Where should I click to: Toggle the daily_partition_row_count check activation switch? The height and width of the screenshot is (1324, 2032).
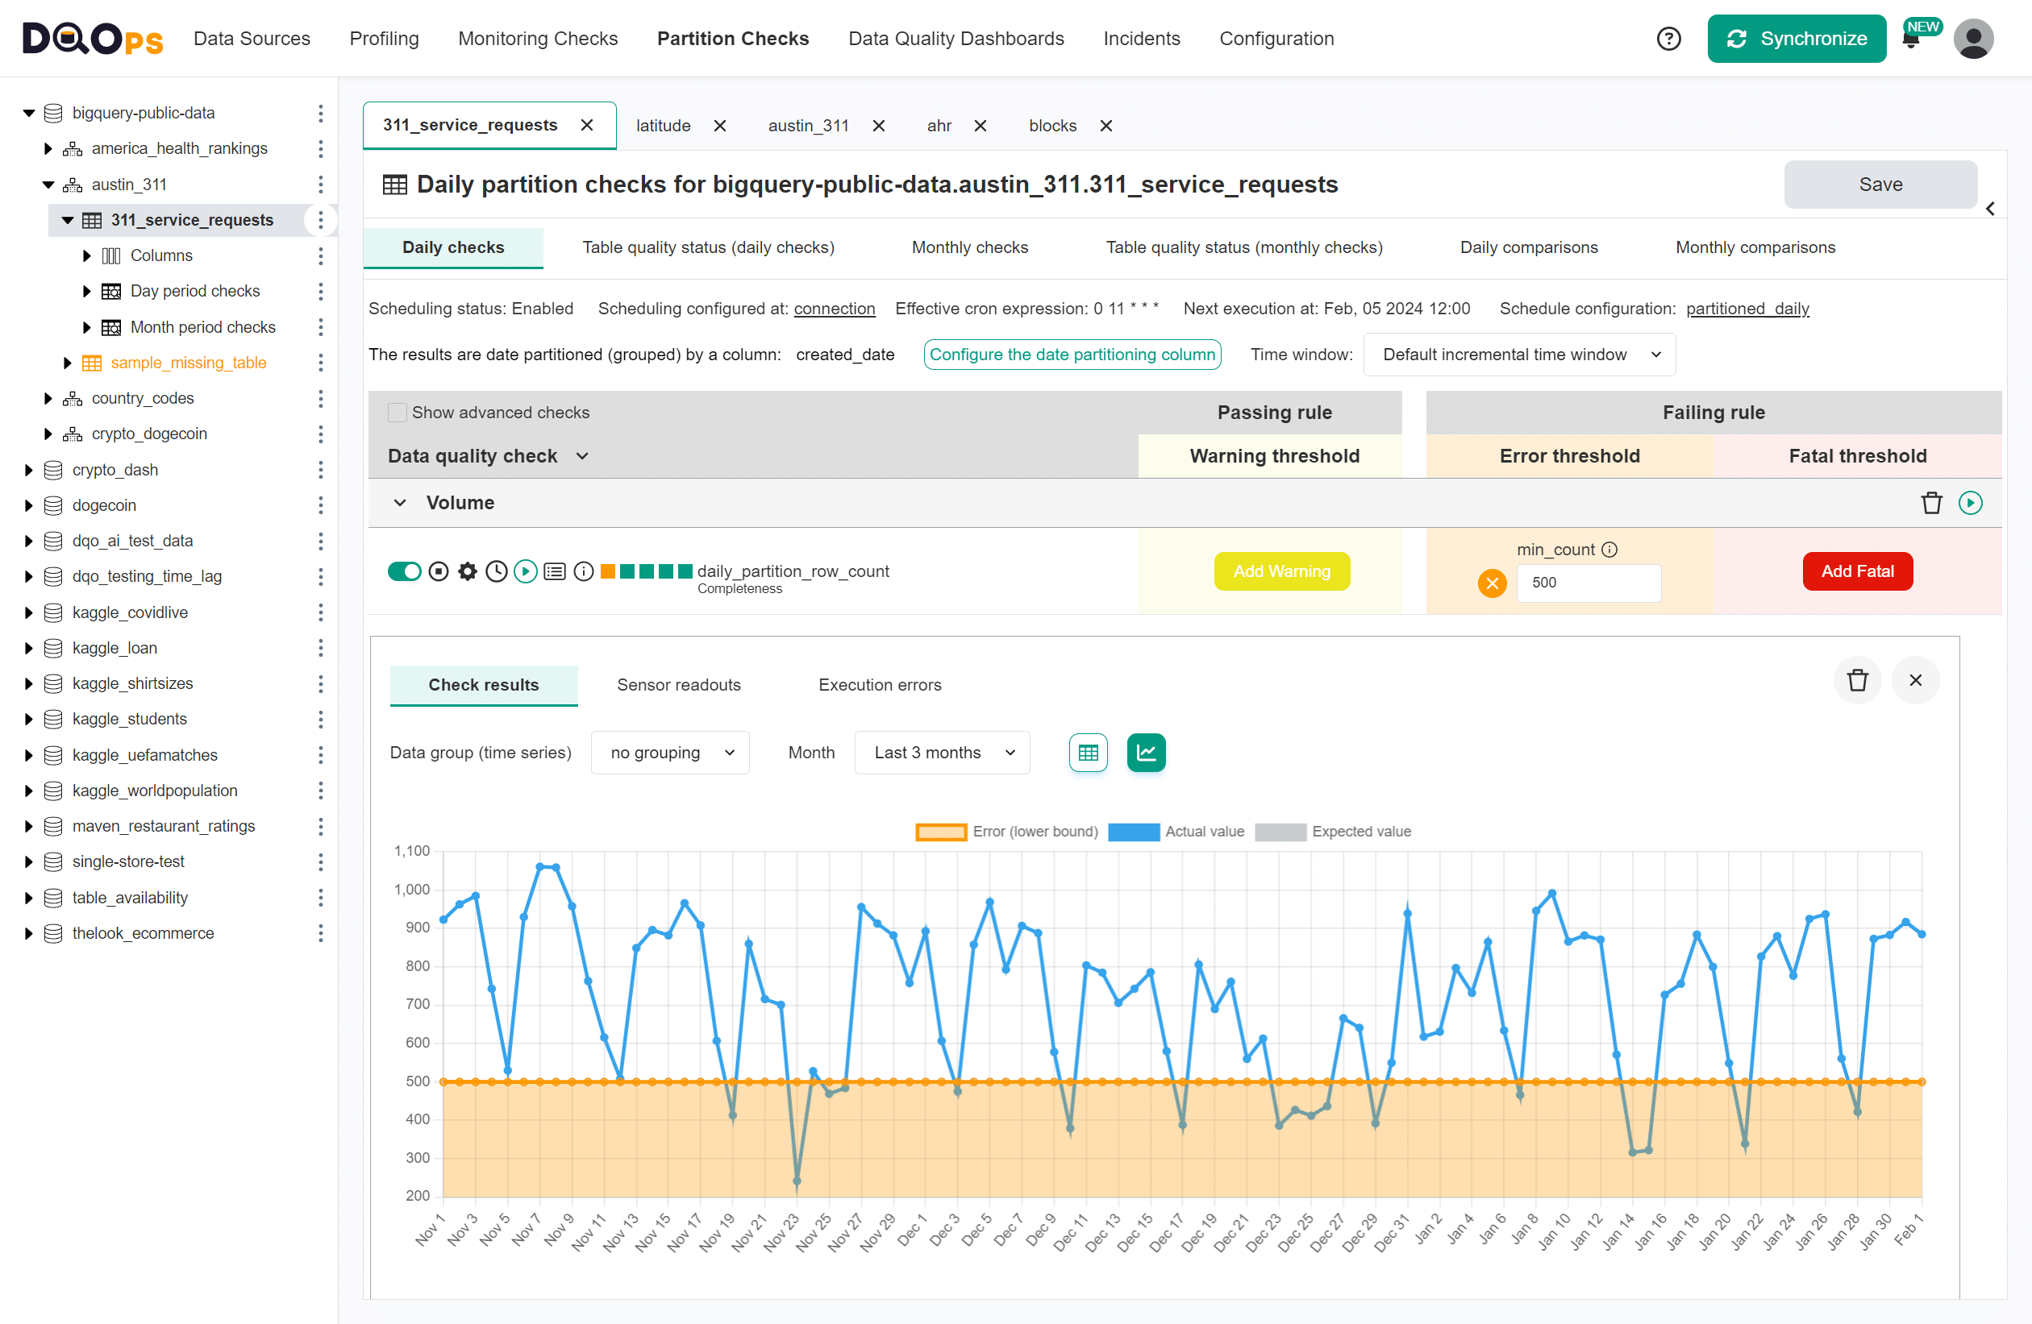click(406, 571)
